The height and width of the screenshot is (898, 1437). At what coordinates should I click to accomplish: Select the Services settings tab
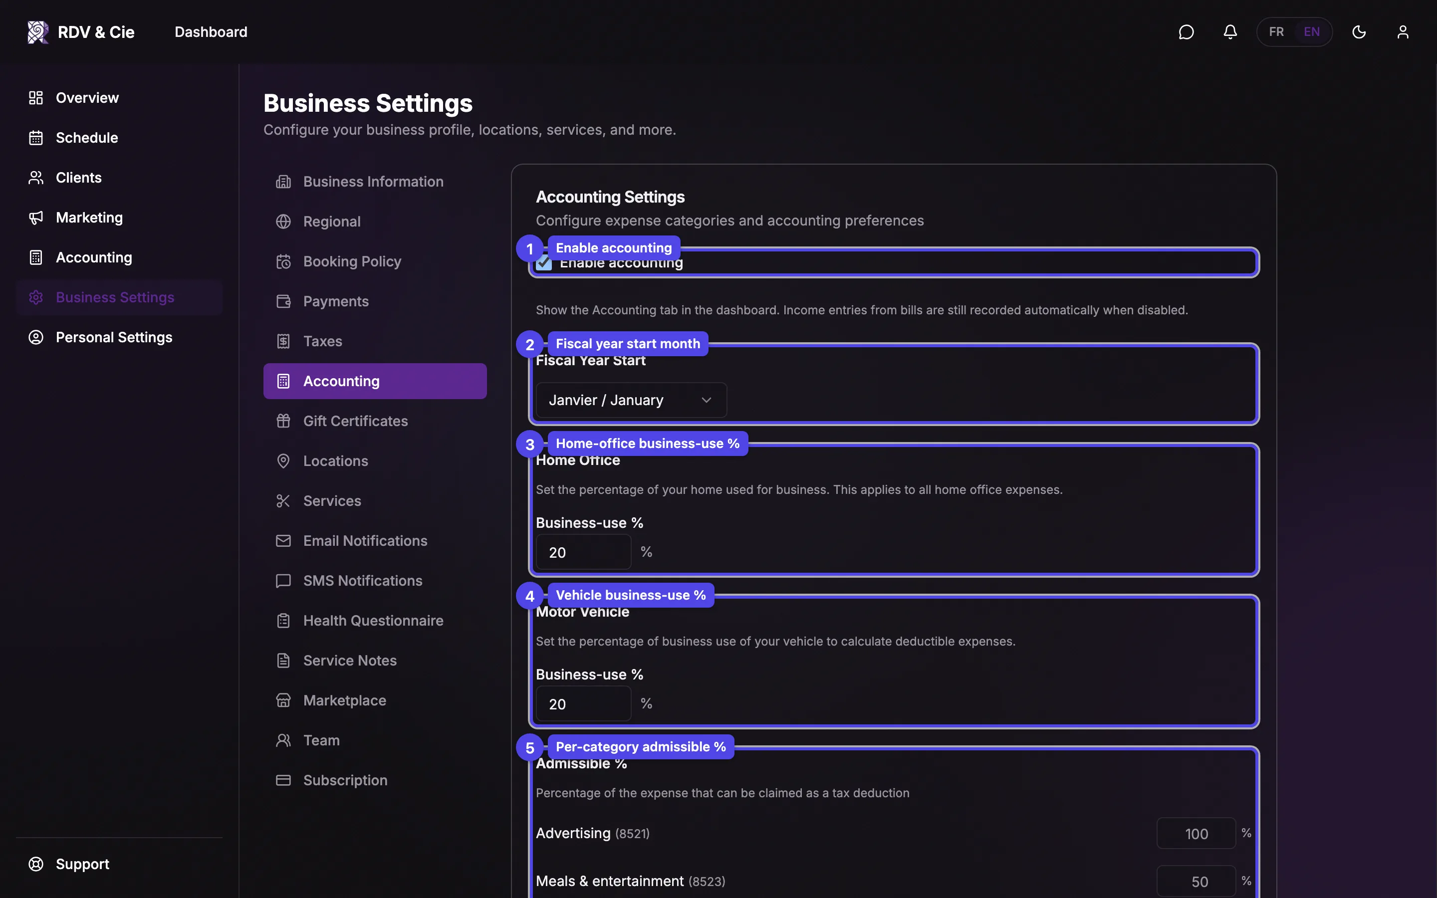click(375, 501)
